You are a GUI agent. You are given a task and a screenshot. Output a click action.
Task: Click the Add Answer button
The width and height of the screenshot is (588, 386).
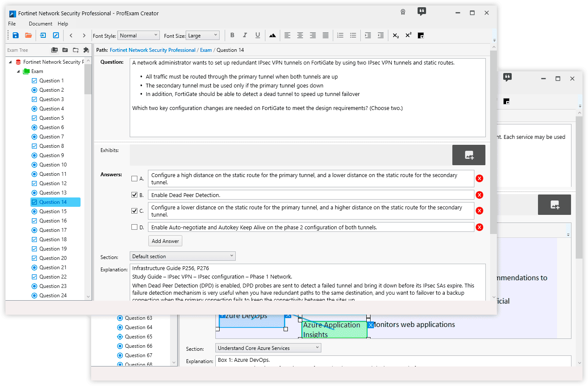[x=165, y=241]
